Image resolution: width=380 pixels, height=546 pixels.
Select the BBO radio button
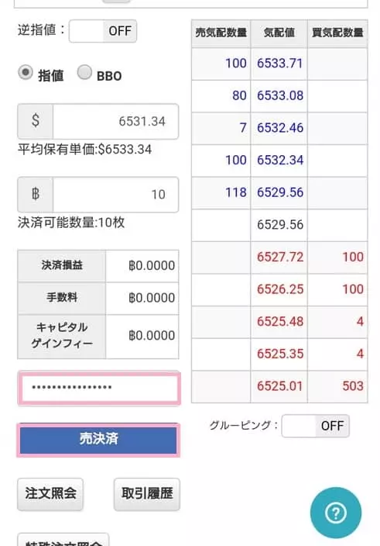84,73
